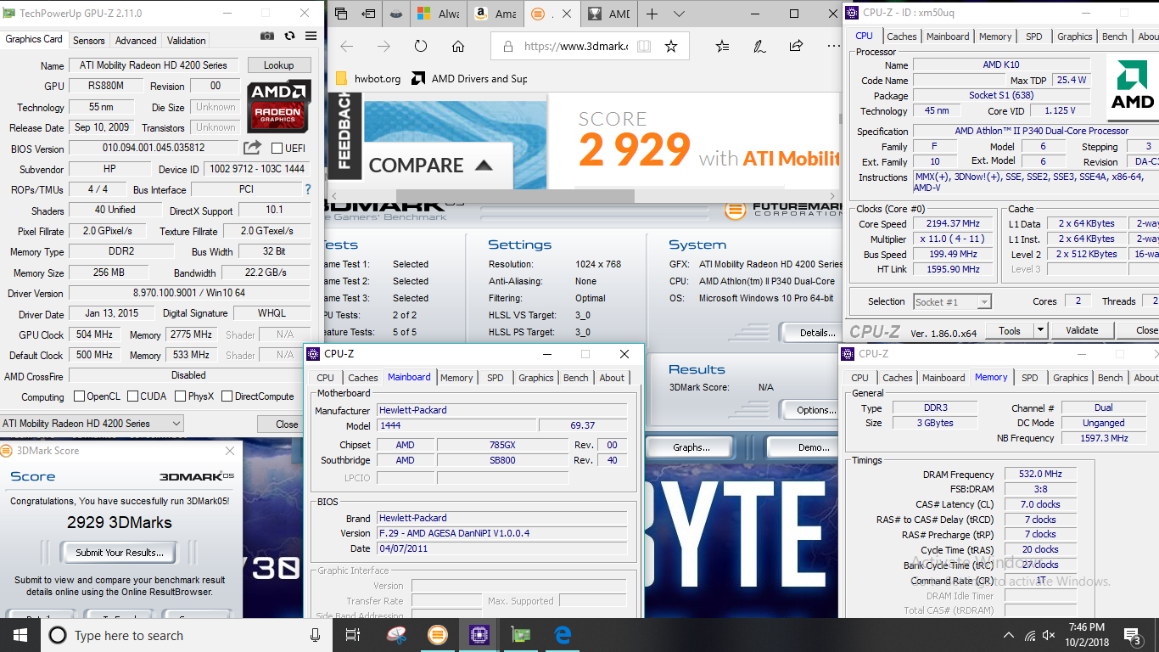Open the Bench tab in the CPU-Z Mainboard window
The height and width of the screenshot is (652, 1159).
(576, 378)
